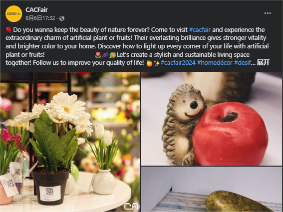Open the post timestamp 8月6日17:32
The width and height of the screenshot is (283, 212).
click(x=40, y=18)
